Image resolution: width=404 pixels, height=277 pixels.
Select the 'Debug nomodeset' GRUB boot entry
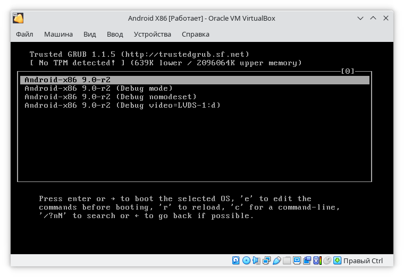[x=111, y=97]
